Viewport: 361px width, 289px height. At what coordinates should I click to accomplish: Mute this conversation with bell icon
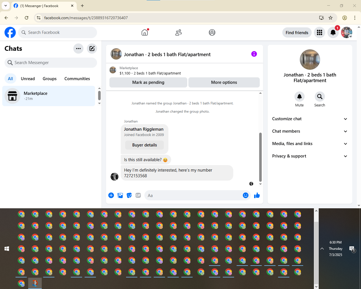300,97
